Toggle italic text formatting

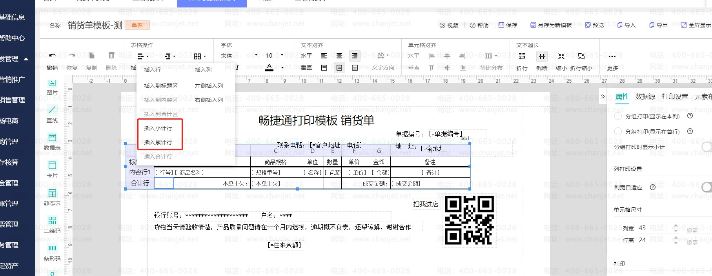[x=237, y=67]
